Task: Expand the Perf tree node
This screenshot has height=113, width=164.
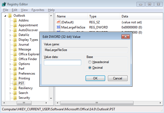Action: click(10, 69)
